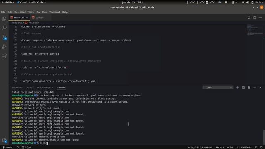Open the Help menu
The height and width of the screenshot is (149, 265).
coord(65,12)
